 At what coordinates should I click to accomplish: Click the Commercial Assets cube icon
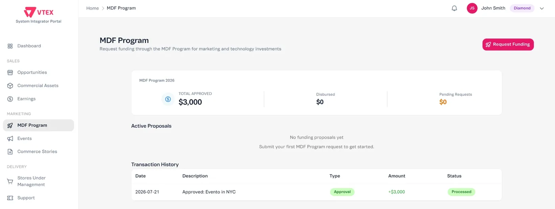coord(10,85)
